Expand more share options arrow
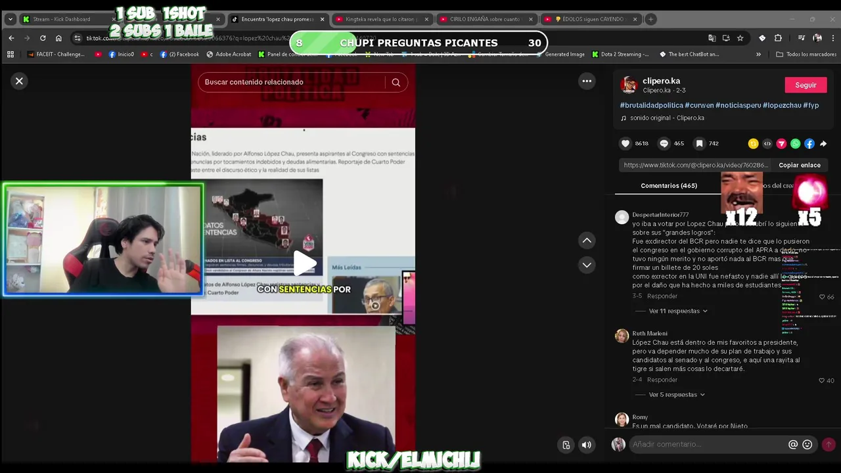Viewport: 841px width, 473px height. pyautogui.click(x=823, y=143)
